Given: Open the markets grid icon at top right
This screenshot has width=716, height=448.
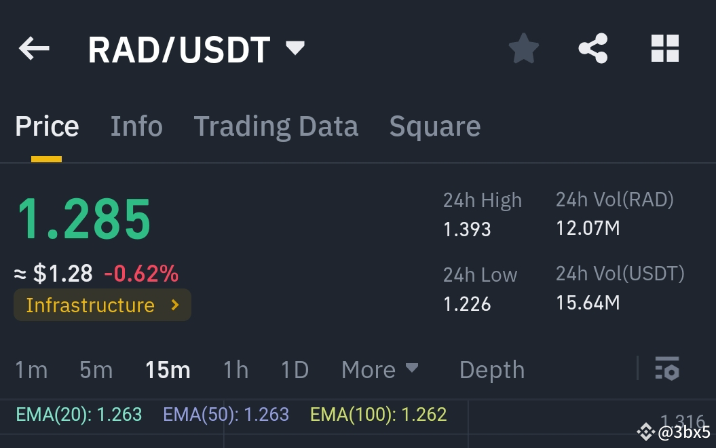Looking at the screenshot, I should point(664,48).
